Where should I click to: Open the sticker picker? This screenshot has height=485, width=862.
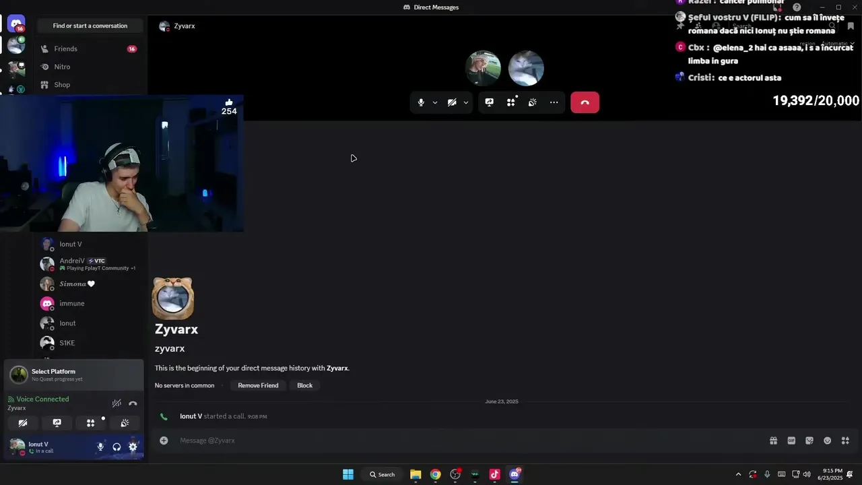(x=809, y=441)
